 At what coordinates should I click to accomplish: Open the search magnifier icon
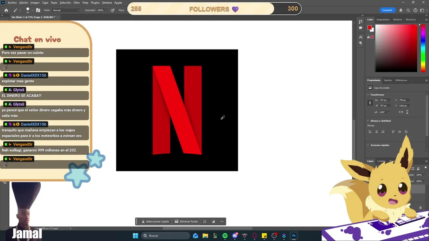click(x=408, y=10)
